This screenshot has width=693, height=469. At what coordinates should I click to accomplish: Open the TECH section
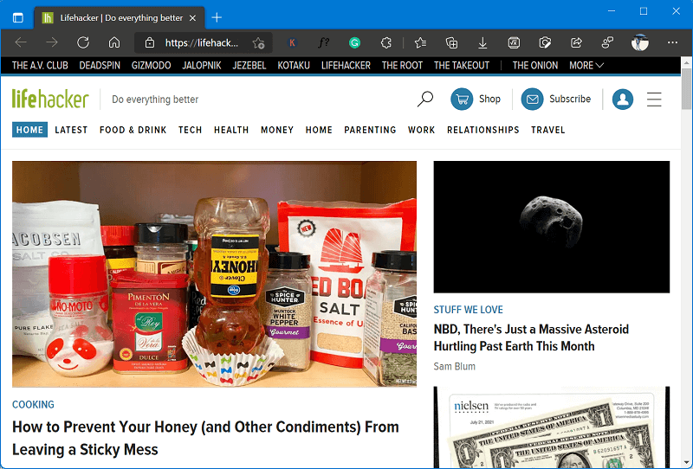(x=190, y=130)
